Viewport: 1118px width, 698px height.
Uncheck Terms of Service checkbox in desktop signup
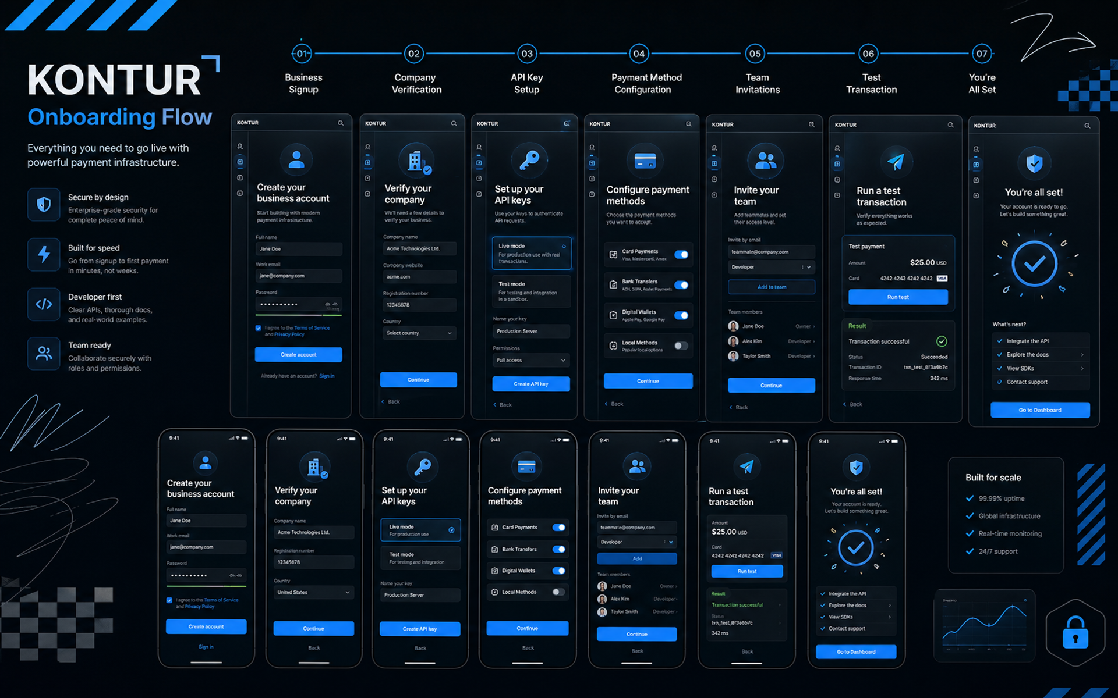pos(258,328)
